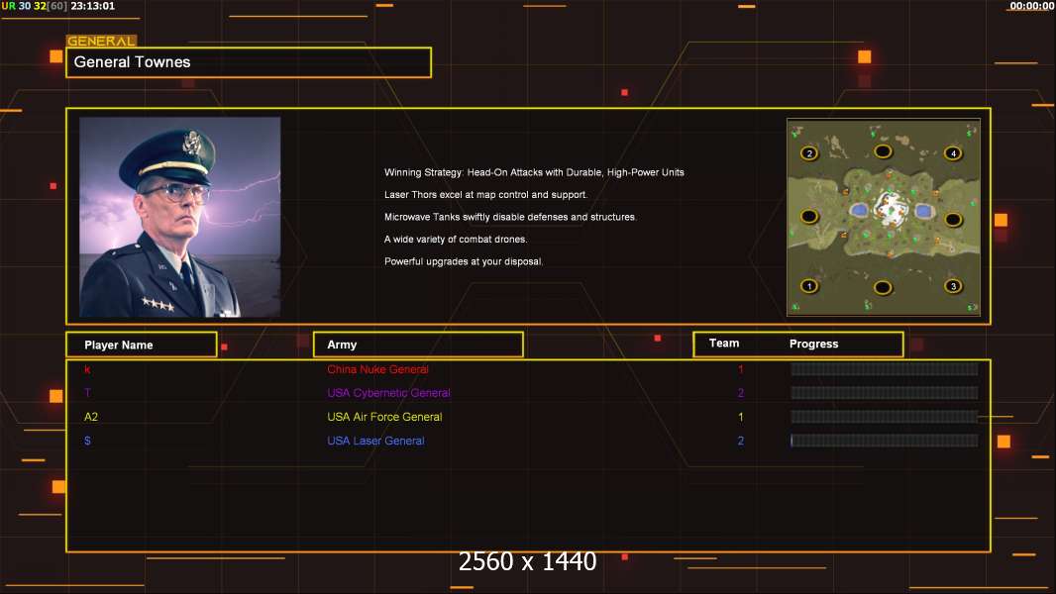
Task: Click the loading progress bar for USA Cybernetic General
Action: click(885, 393)
